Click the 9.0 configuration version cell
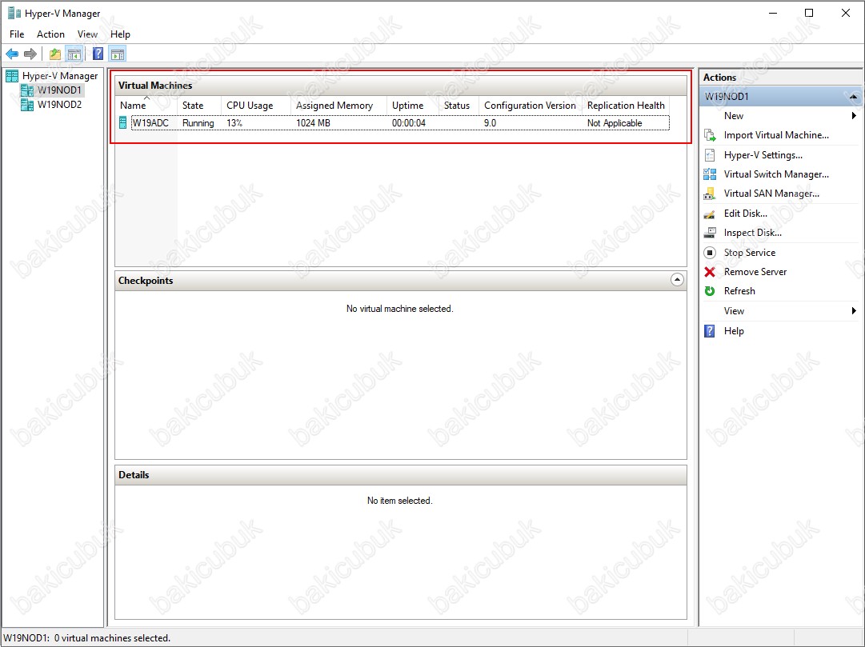The width and height of the screenshot is (865, 647). (x=490, y=123)
